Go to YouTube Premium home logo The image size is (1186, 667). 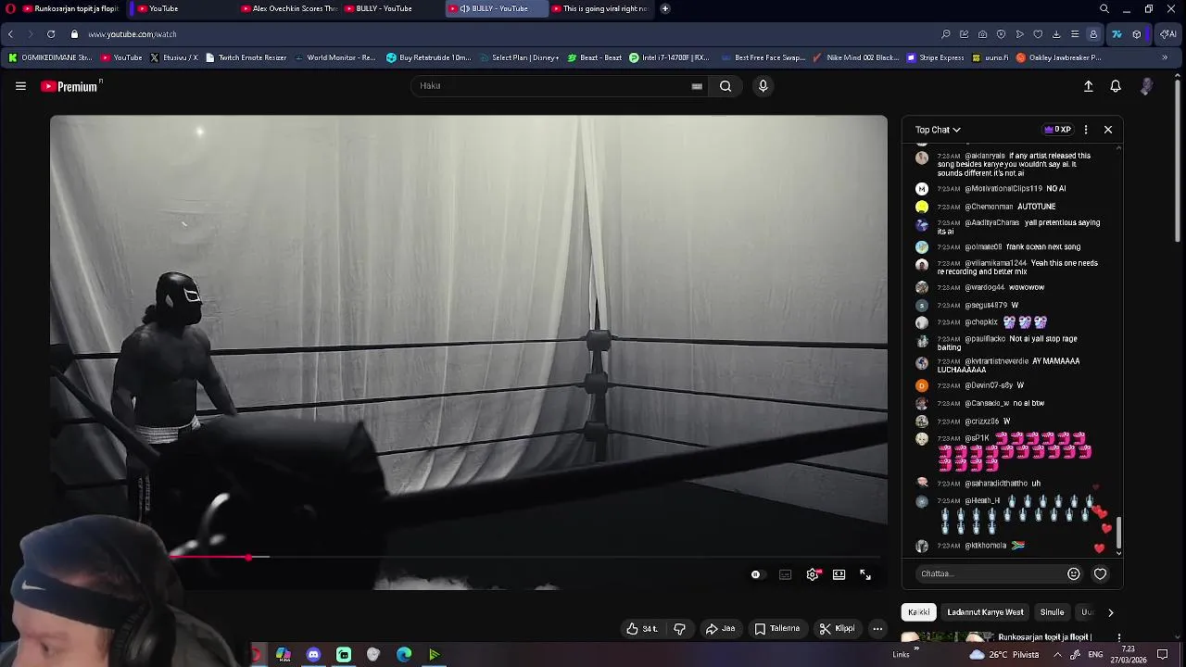pyautogui.click(x=70, y=86)
